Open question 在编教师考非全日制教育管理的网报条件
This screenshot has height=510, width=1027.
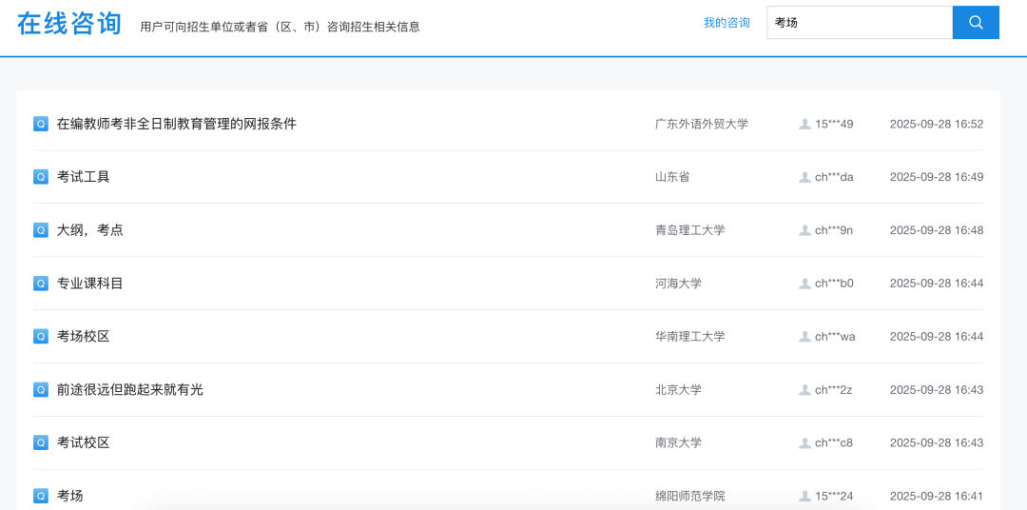[x=177, y=124]
